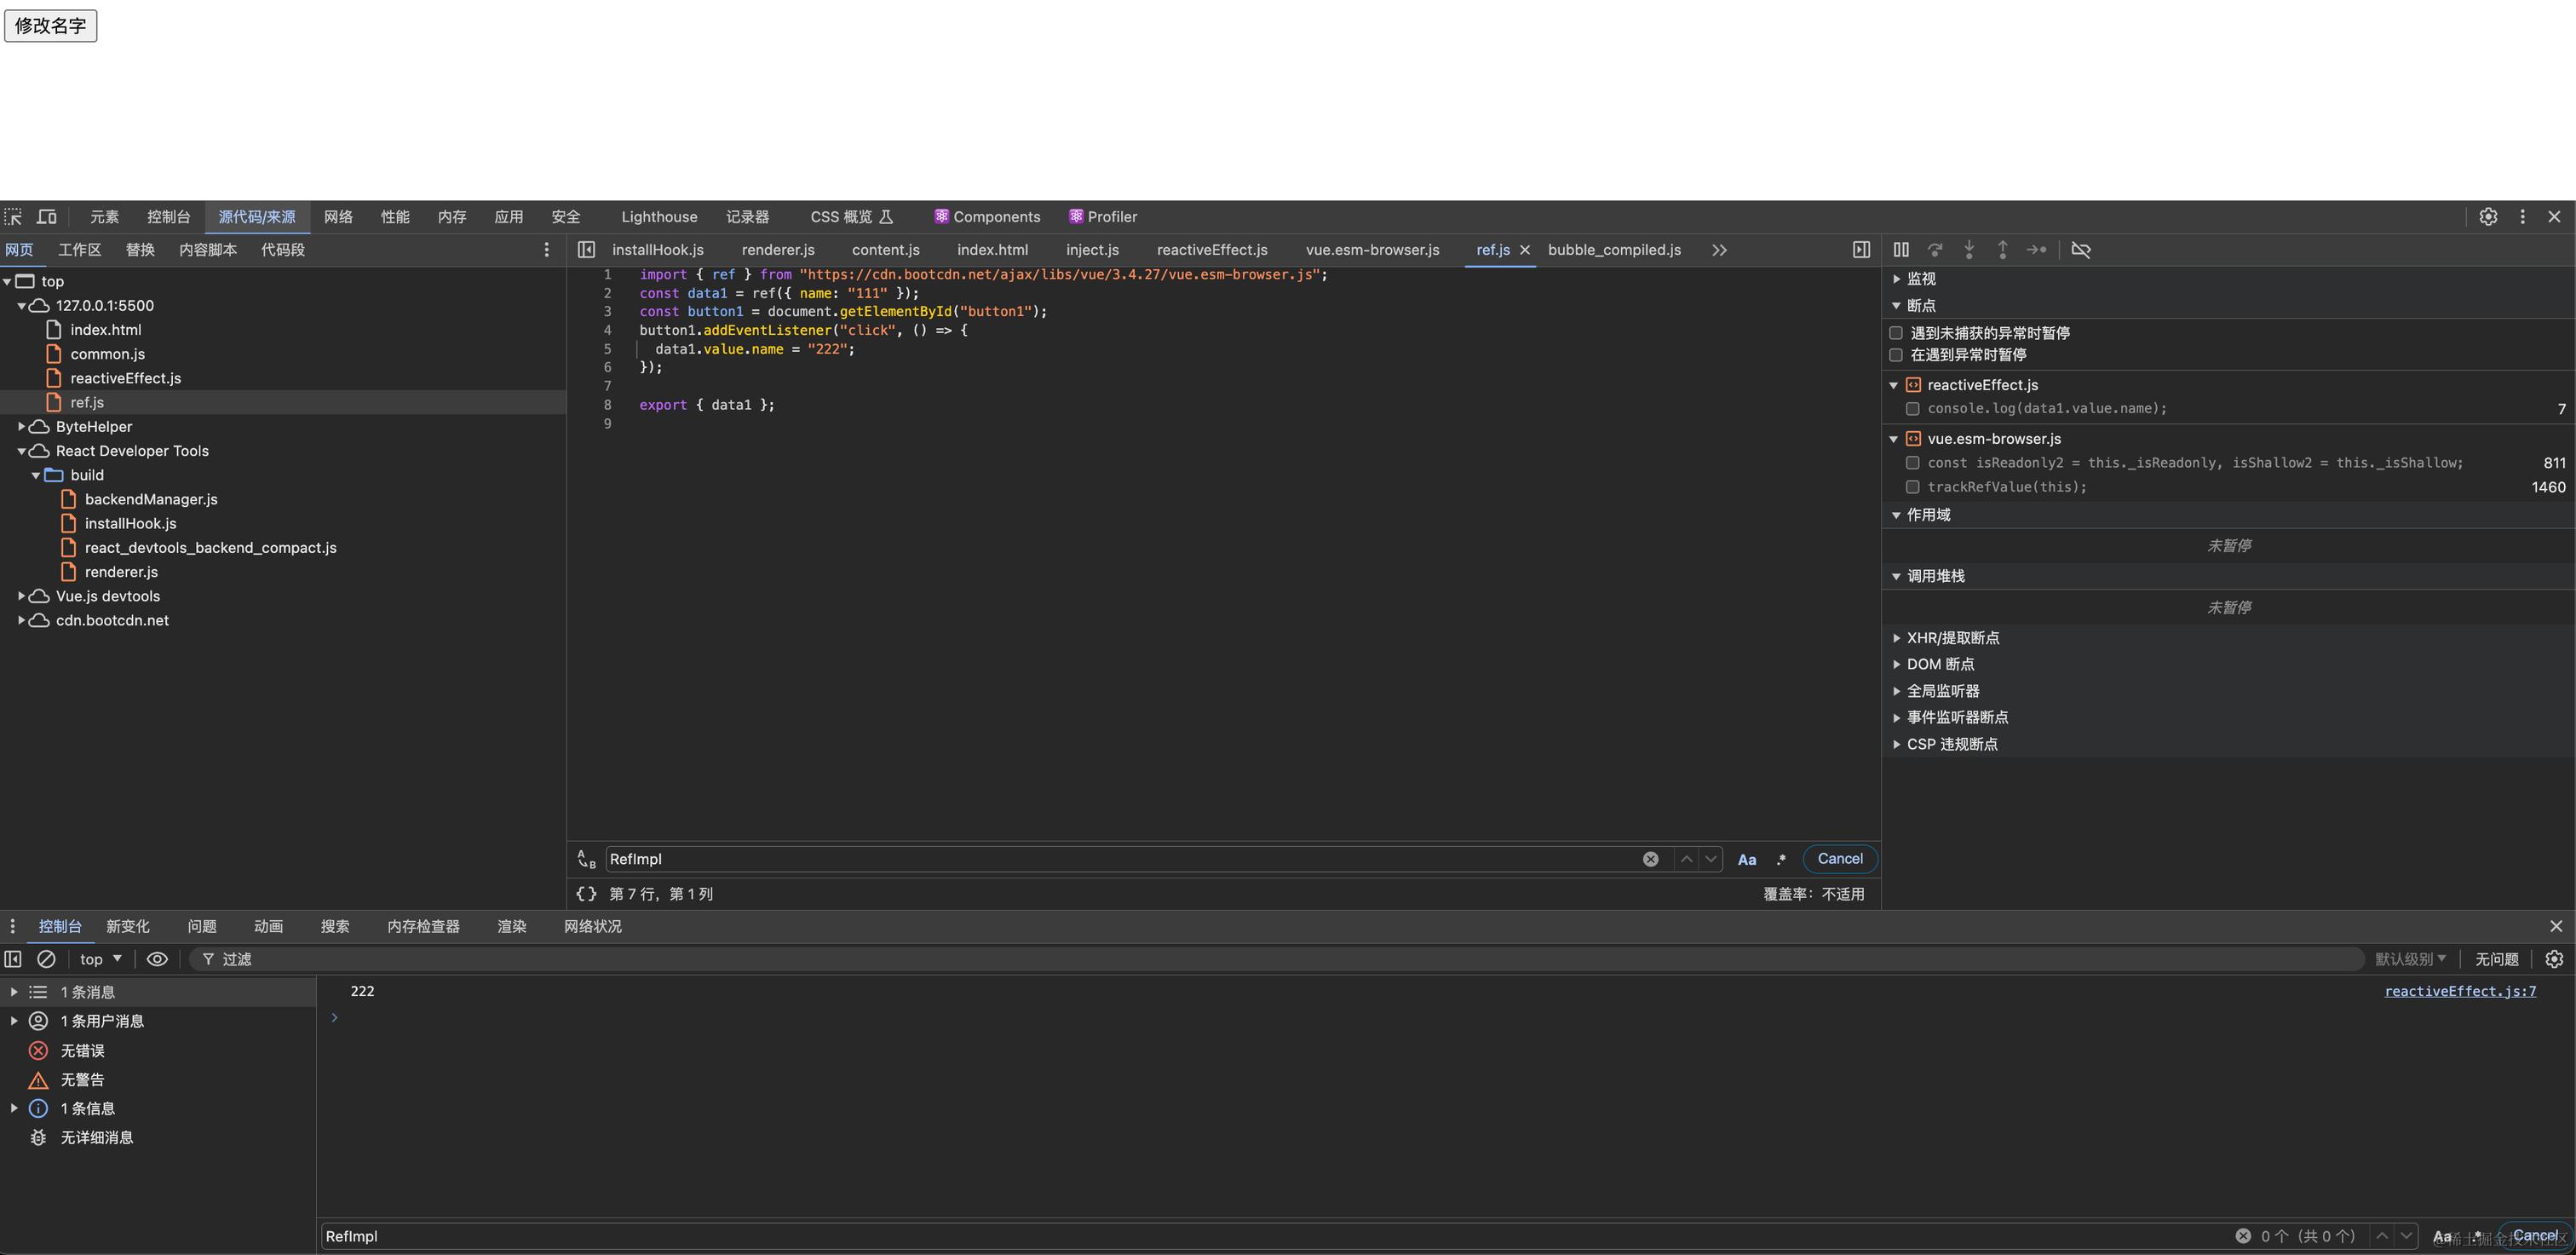Hide the file navigator sidebar icon

point(587,250)
